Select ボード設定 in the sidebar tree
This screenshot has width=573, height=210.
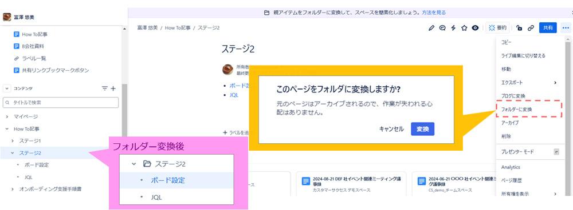click(x=37, y=165)
